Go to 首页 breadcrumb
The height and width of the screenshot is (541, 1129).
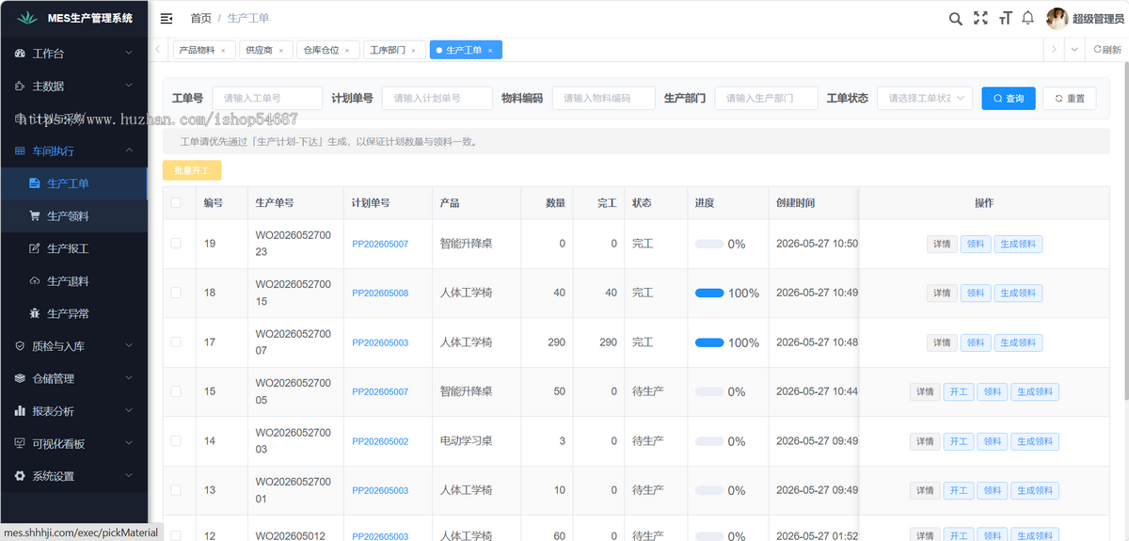(x=200, y=18)
